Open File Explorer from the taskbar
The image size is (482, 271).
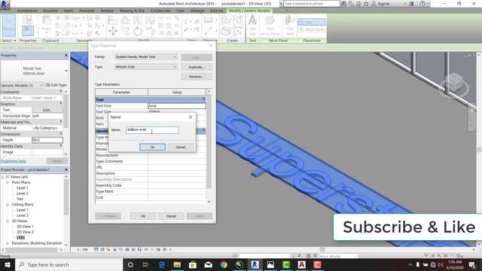coord(177,264)
